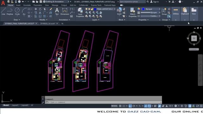Click the Trim tool icon

tap(45, 9)
